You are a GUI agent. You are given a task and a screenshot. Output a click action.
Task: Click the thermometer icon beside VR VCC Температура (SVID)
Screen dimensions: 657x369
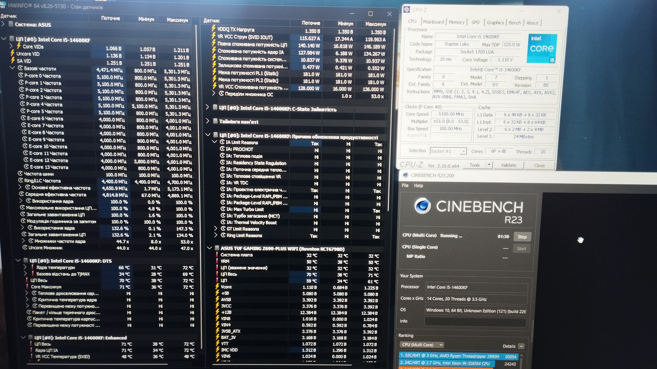coord(32,357)
